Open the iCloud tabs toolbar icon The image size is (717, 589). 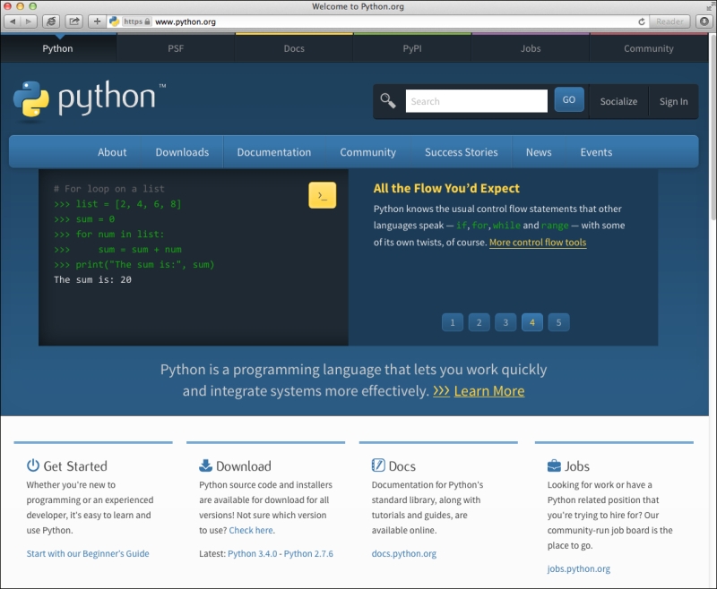tap(51, 21)
